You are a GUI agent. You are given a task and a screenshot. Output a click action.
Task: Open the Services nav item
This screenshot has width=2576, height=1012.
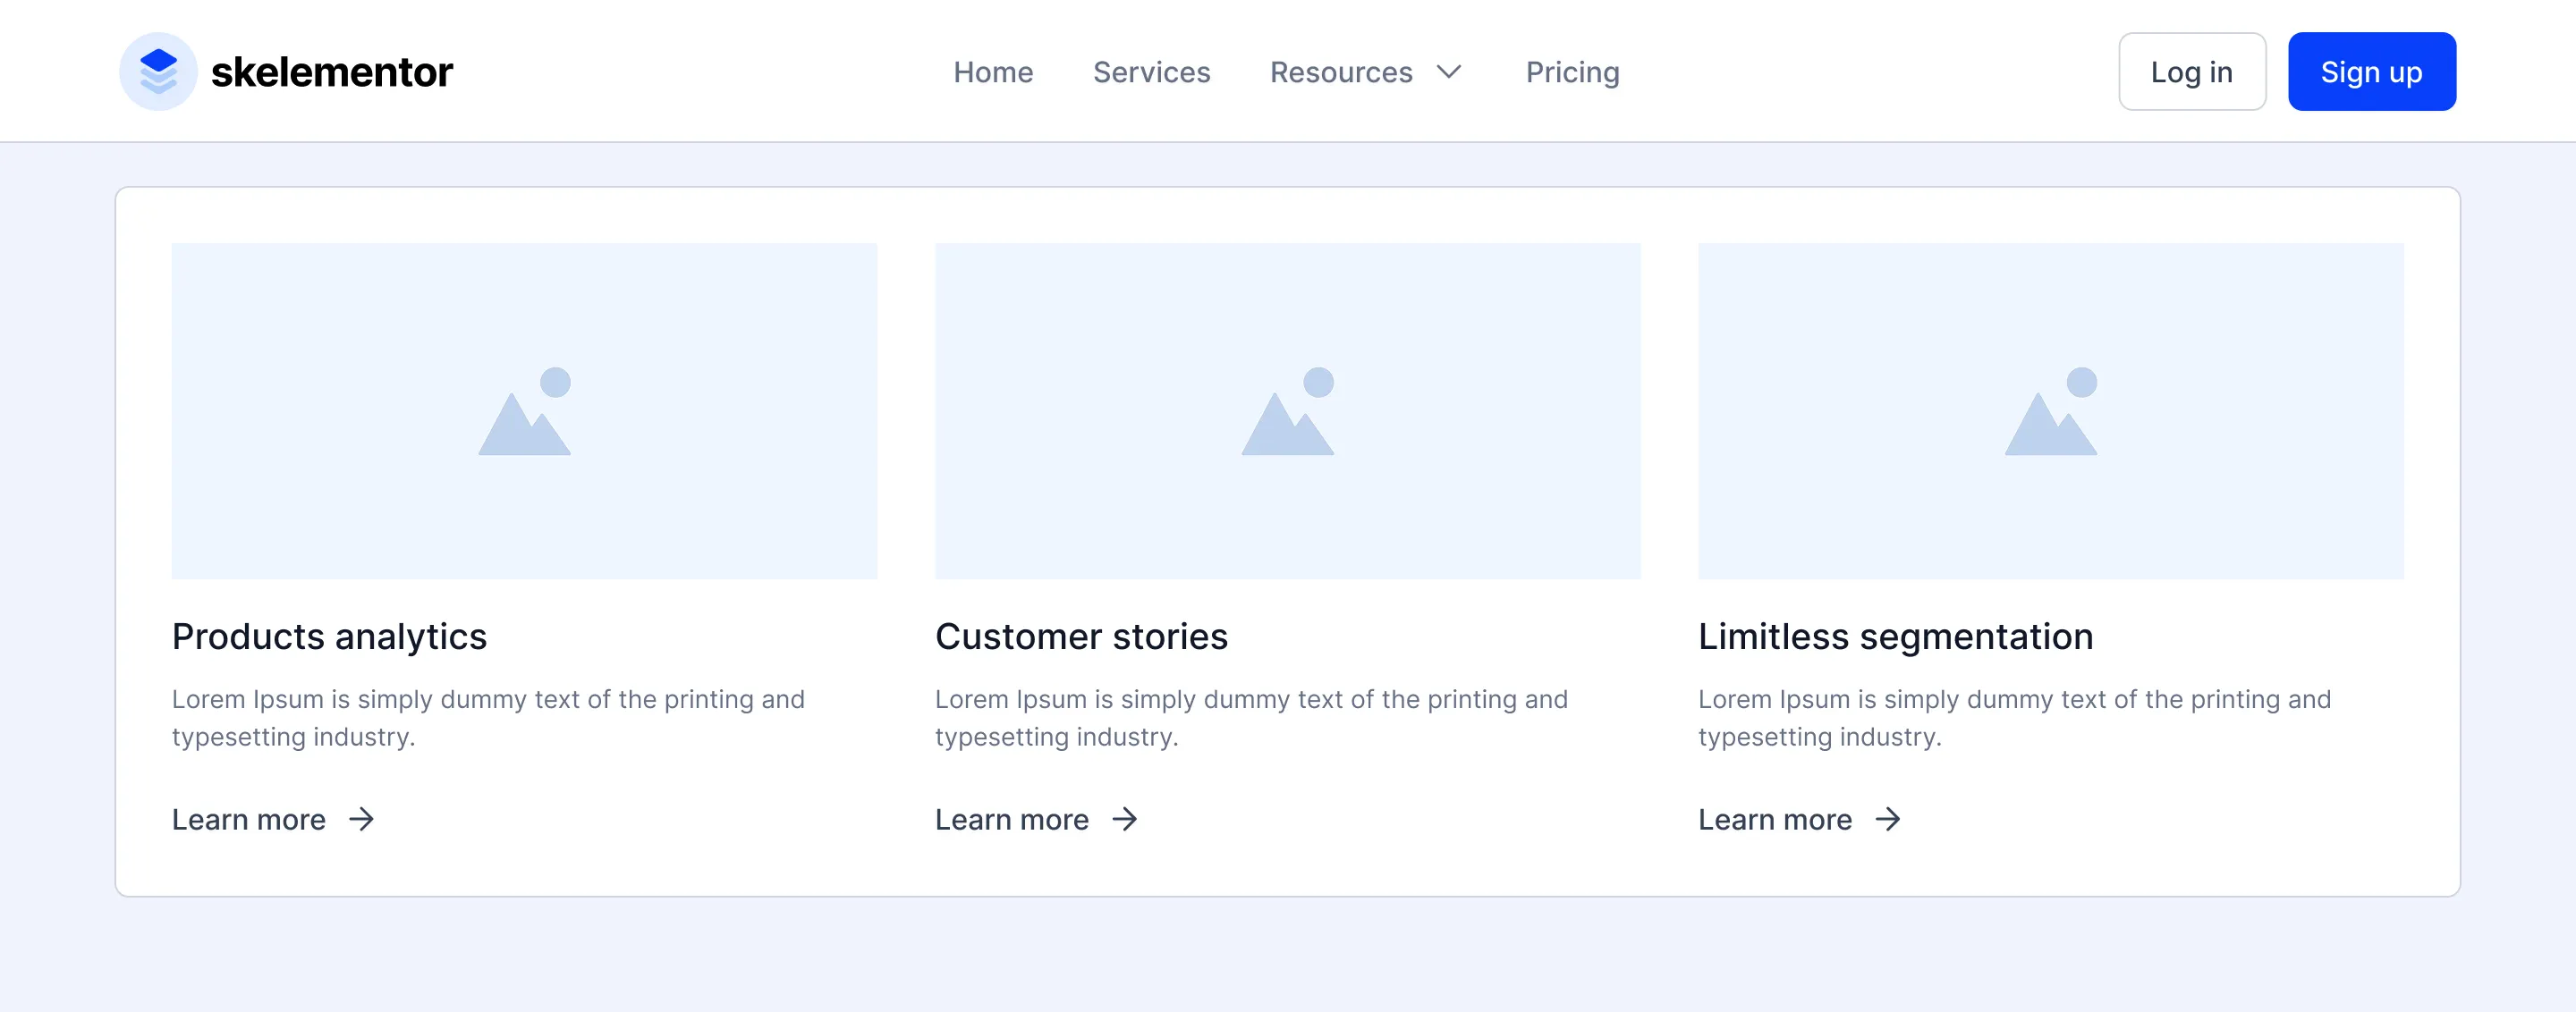coord(1151,72)
